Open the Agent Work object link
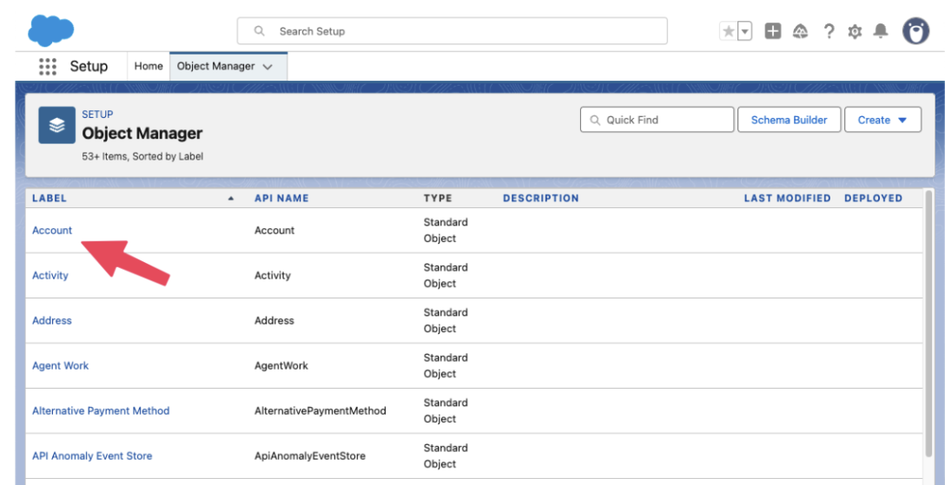The image size is (945, 485). (x=60, y=366)
